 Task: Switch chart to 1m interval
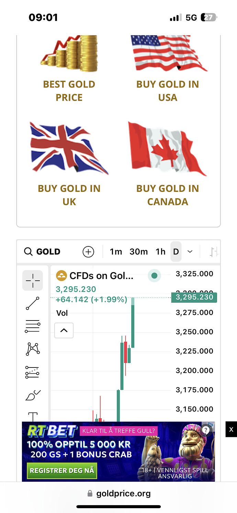coord(116,252)
